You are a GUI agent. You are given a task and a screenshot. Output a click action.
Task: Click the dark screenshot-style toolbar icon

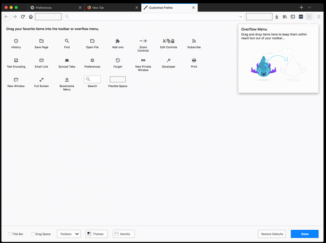coord(301,16)
